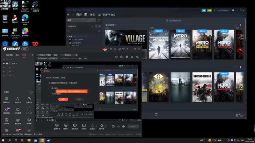The height and width of the screenshot is (143, 255).
Task: Open Steam library filter options icon
Action: point(99,31)
